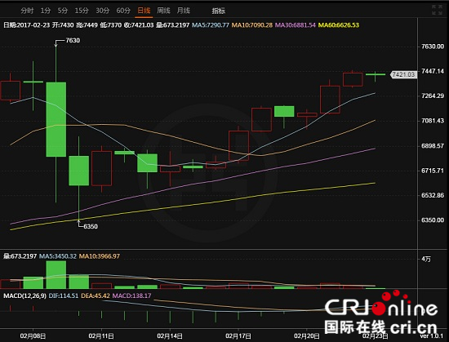Image resolution: width=449 pixels, height=342 pixels.
Task: Choose the 15分 chart interval
Action: [x=82, y=11]
